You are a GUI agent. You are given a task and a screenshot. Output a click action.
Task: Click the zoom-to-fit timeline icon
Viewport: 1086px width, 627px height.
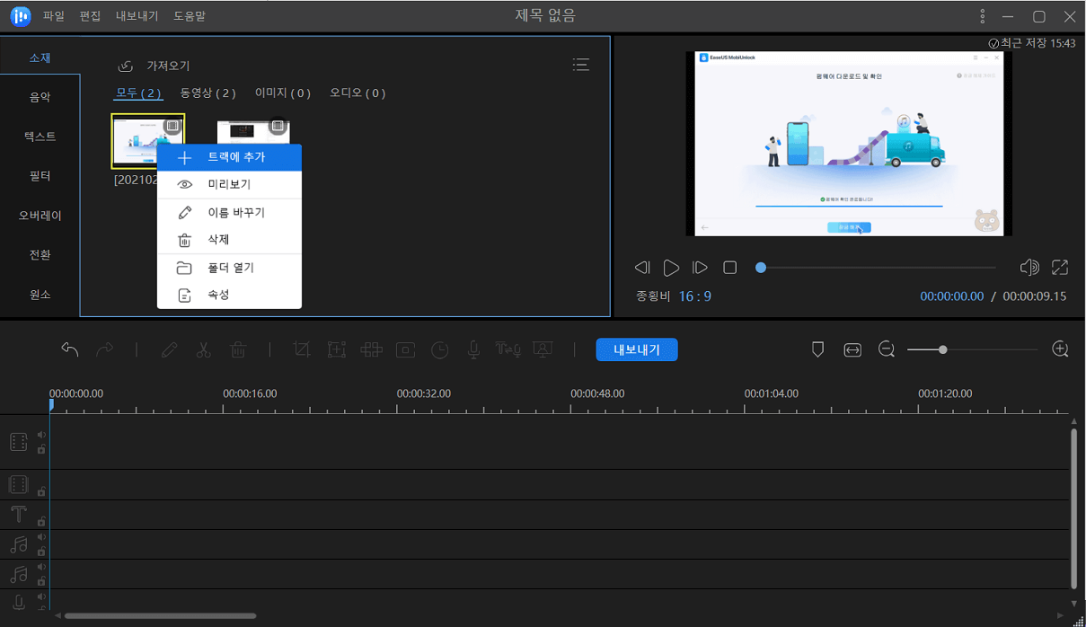click(852, 350)
